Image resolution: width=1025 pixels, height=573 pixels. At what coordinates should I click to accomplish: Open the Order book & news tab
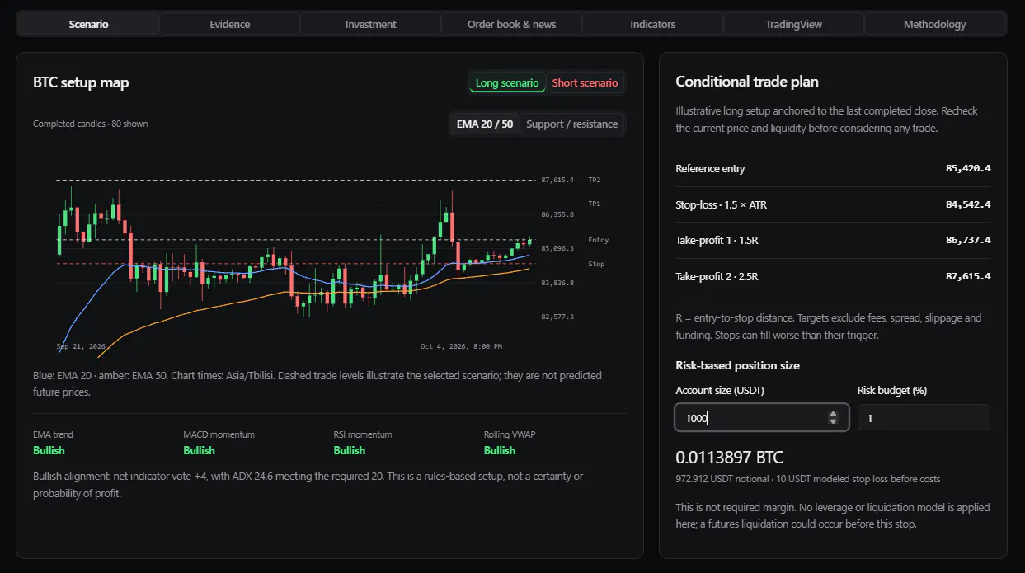point(511,24)
